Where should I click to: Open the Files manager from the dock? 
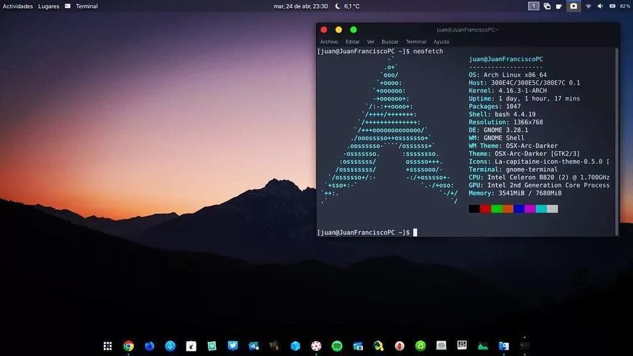tap(504, 346)
